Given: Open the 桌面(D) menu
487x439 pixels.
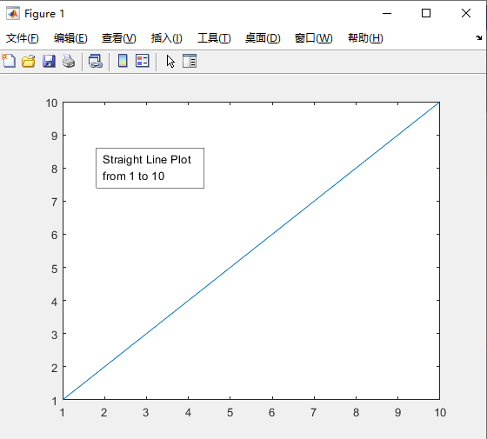Looking at the screenshot, I should (x=263, y=38).
